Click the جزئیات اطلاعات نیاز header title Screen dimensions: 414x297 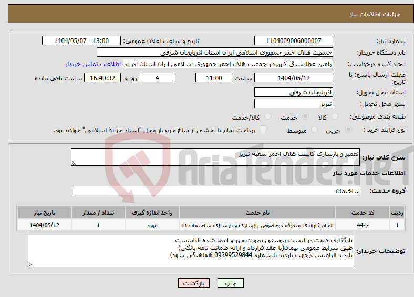[x=375, y=14]
